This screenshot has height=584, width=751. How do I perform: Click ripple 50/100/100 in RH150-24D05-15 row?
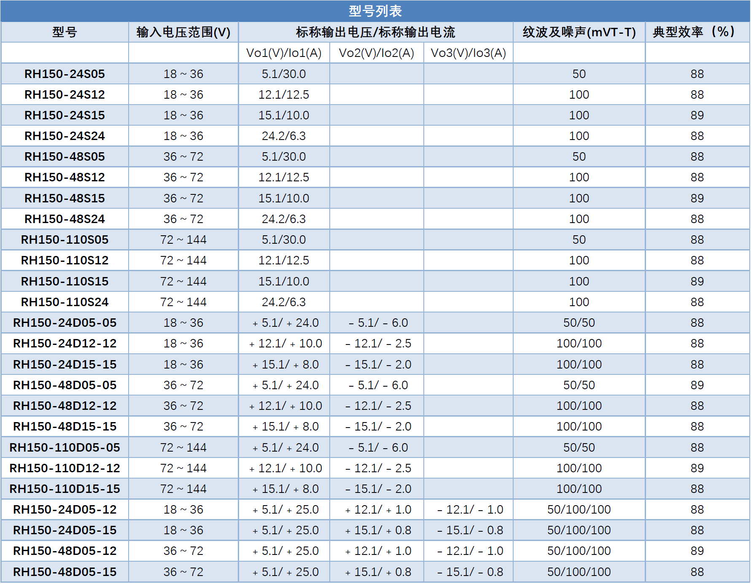579,530
